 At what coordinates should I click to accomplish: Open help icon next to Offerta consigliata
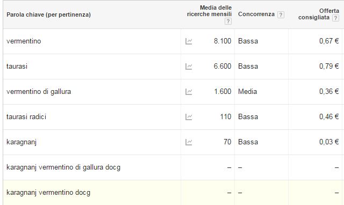point(335,18)
